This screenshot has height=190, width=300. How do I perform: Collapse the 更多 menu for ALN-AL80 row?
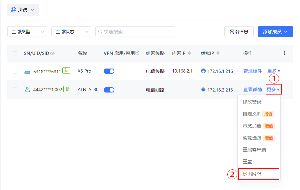click(x=273, y=90)
